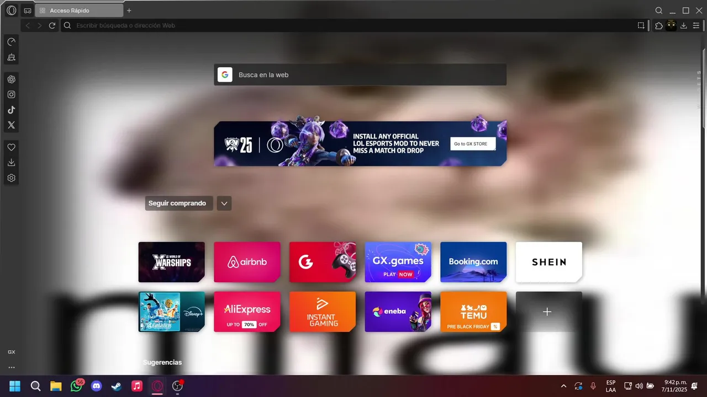Click the Sugerencias heading
The width and height of the screenshot is (707, 397).
coord(162,362)
